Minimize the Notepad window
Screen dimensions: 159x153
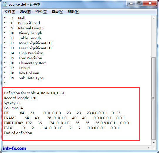pyautogui.click(x=131, y=4)
